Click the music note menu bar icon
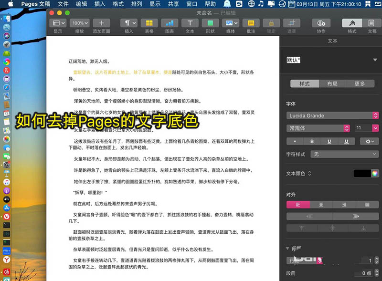Image resolution: width=382 pixels, height=281 pixels. pyautogui.click(x=261, y=4)
